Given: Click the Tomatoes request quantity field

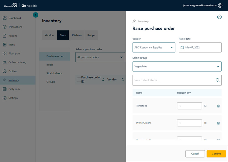Looking at the screenshot, I should tap(189, 106).
